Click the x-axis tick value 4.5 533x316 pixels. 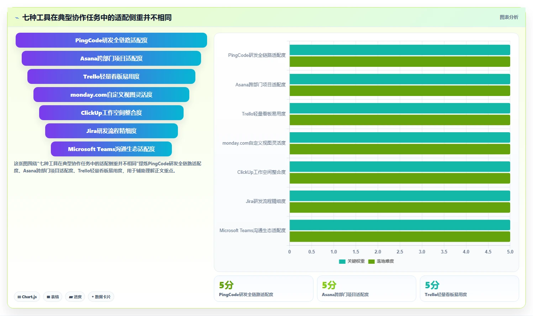point(488,252)
